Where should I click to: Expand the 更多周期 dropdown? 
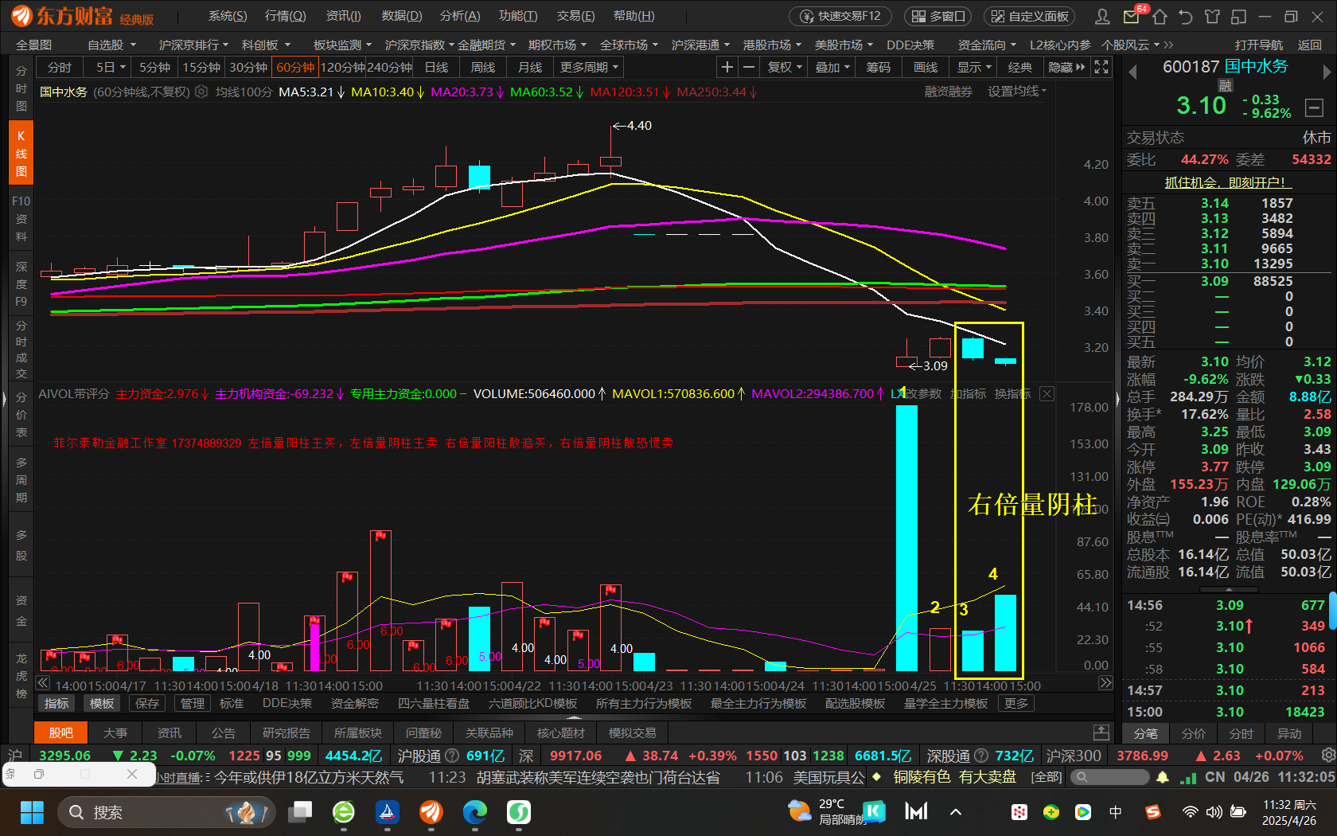(589, 68)
